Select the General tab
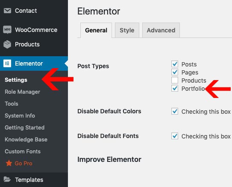232x187 pixels. pyautogui.click(x=96, y=30)
